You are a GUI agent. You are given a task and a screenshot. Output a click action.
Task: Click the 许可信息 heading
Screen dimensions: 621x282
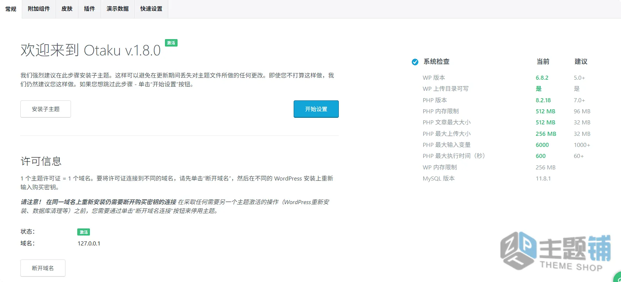click(41, 161)
